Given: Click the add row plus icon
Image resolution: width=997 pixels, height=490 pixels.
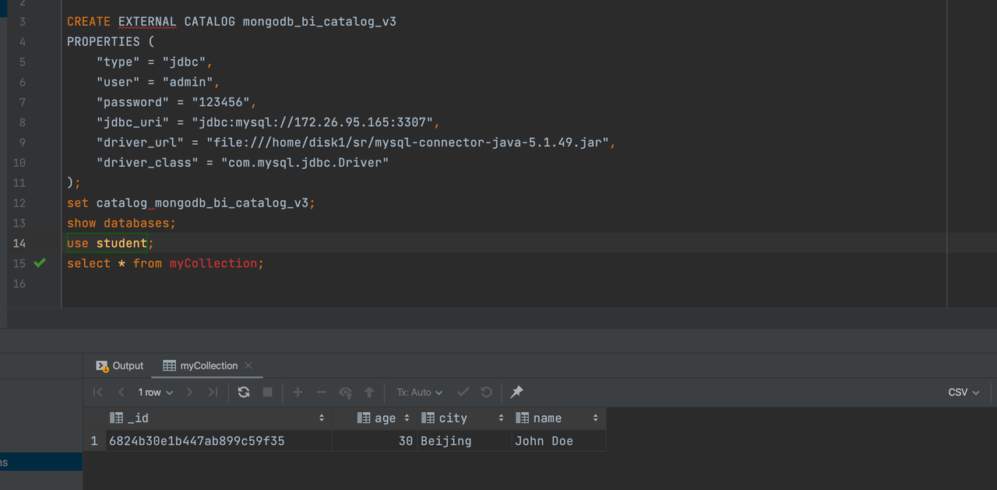Looking at the screenshot, I should 298,393.
